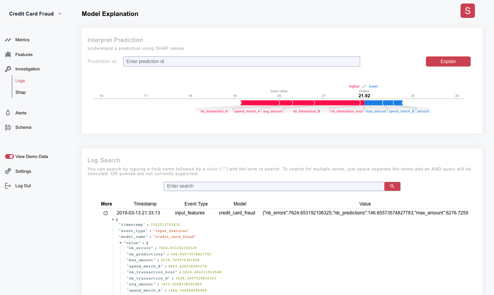Image resolution: width=494 pixels, height=295 pixels.
Task: Click the Log Out arrow icon
Action: [8, 186]
